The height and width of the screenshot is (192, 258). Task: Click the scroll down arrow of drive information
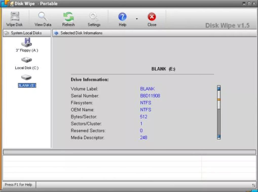tap(219, 137)
